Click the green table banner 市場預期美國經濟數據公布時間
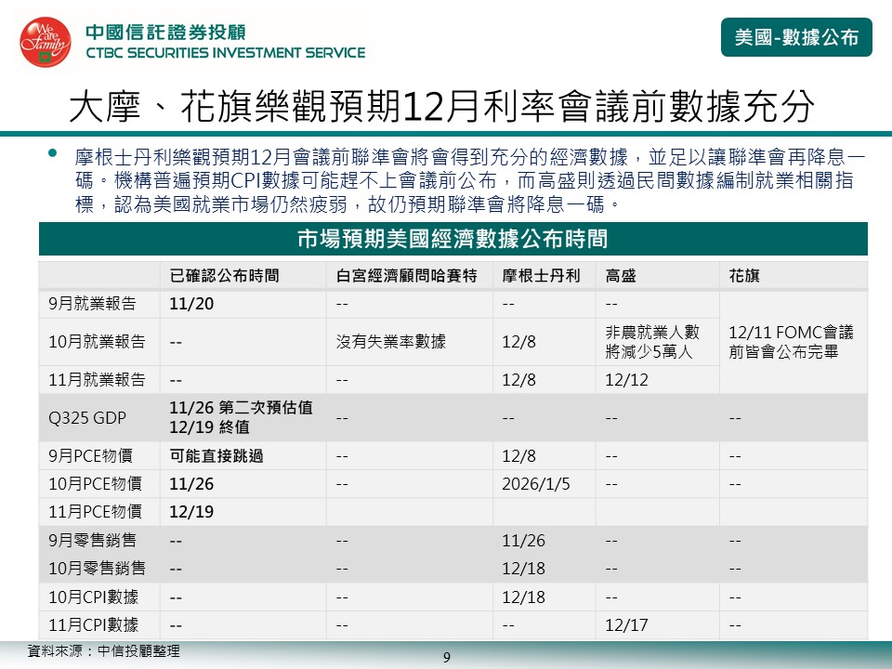Viewport: 892px width, 669px height. point(453,239)
